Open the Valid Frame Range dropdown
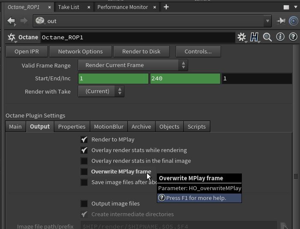The image size is (300, 229). tap(133, 65)
